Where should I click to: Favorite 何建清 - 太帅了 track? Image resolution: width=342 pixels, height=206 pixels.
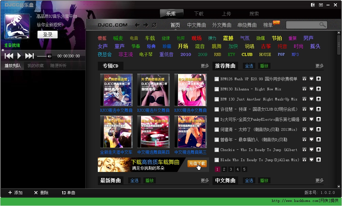pyautogui.click(x=311, y=129)
